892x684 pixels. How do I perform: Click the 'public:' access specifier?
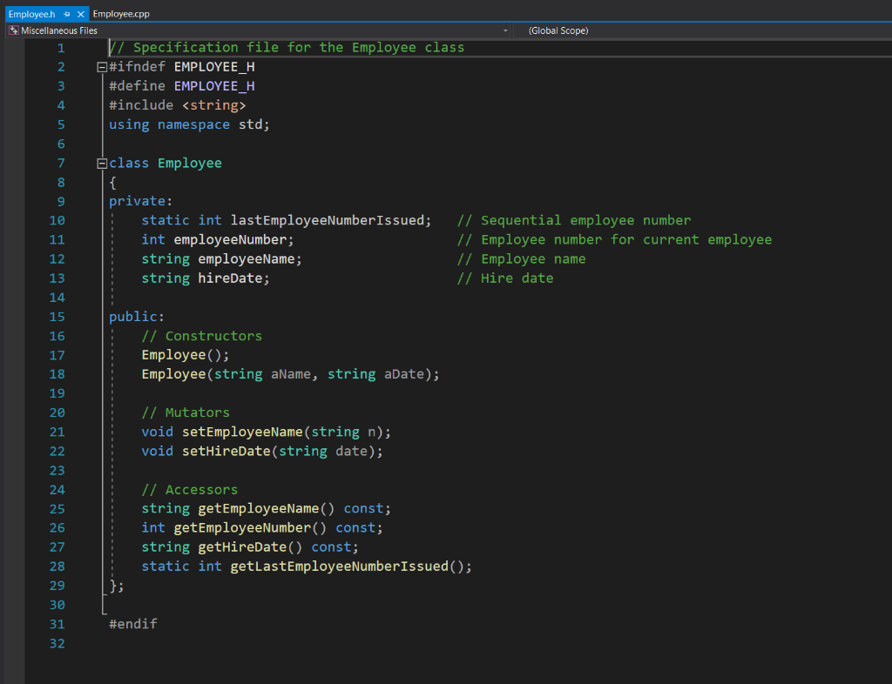click(x=136, y=317)
